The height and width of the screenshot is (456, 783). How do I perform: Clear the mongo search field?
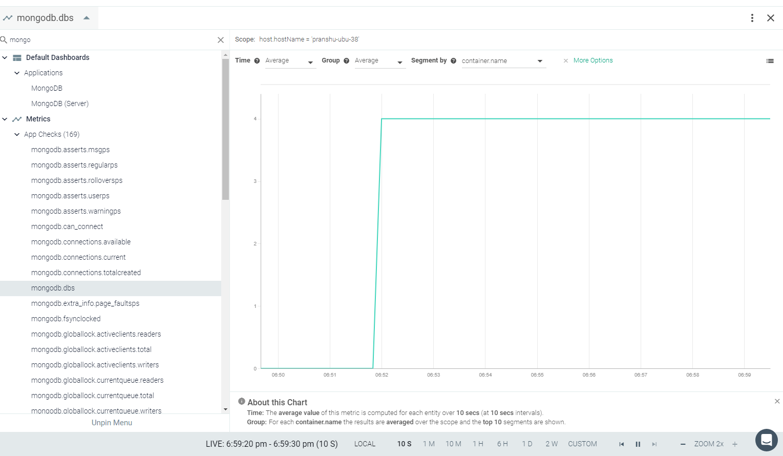click(221, 40)
